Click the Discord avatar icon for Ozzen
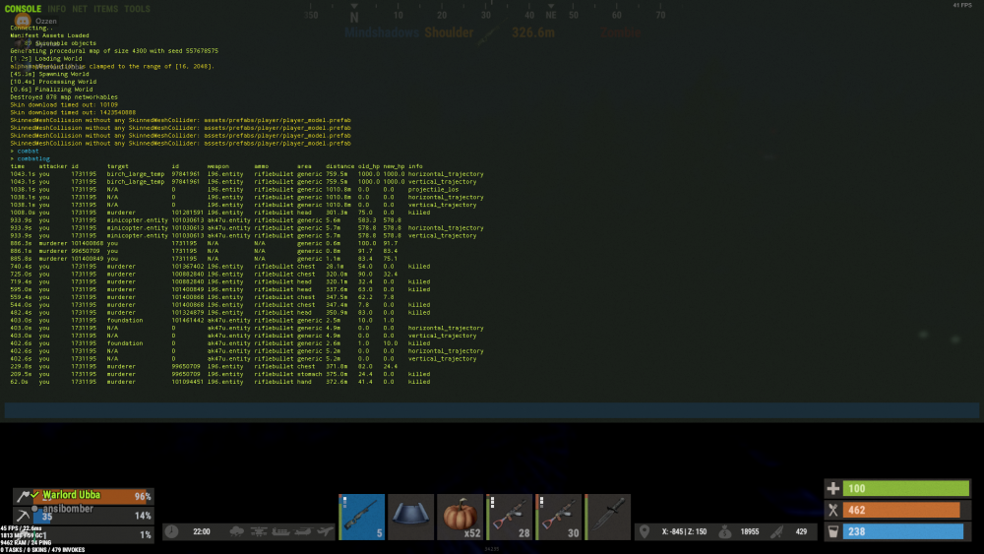Image resolution: width=984 pixels, height=554 pixels. point(25,21)
